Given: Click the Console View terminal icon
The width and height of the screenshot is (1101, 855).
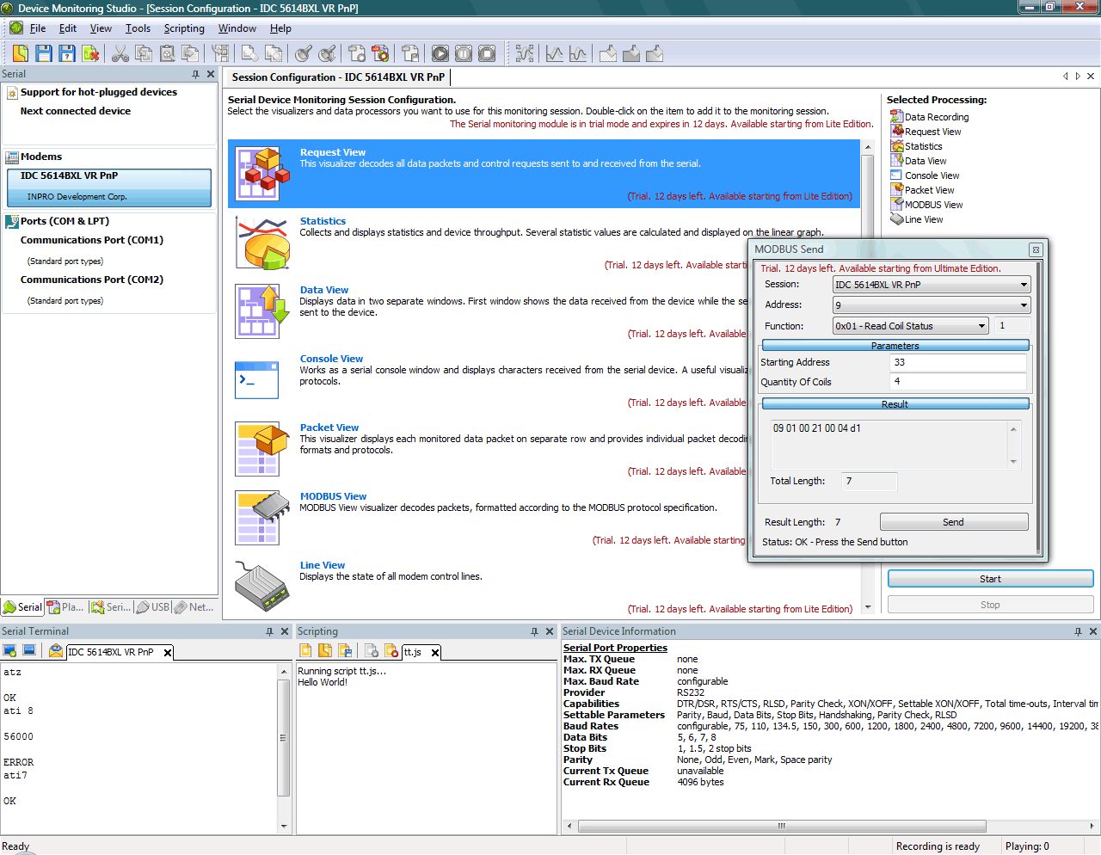Looking at the screenshot, I should [257, 379].
